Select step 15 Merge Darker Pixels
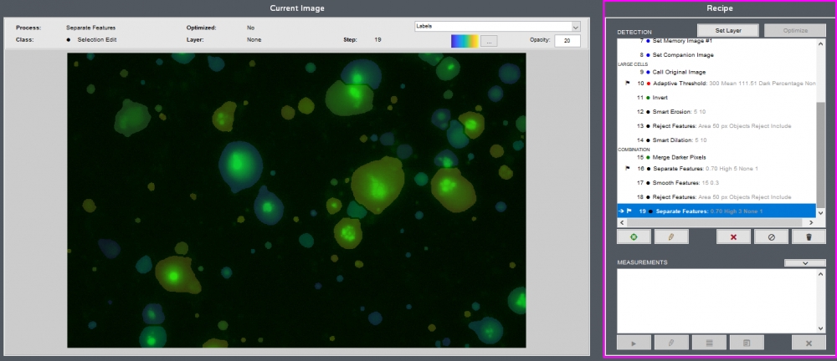This screenshot has width=837, height=361. [681, 156]
